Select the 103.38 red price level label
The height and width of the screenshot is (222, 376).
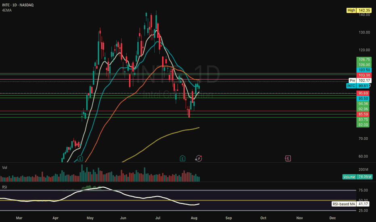364,75
